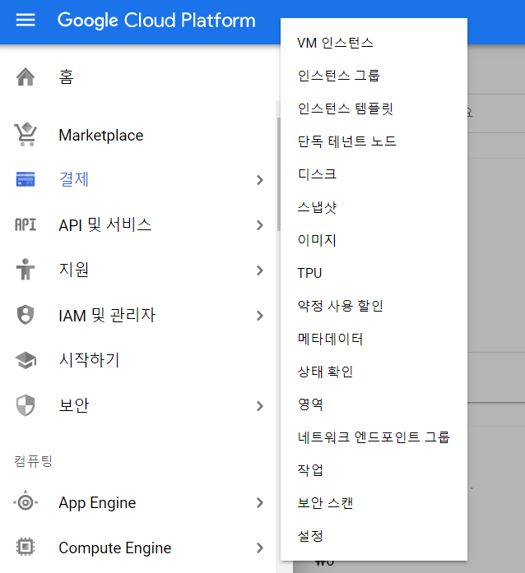Expand the 보안 submenu arrow

coord(260,406)
